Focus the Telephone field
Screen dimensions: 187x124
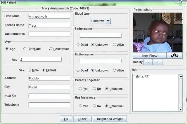[x=49, y=105]
